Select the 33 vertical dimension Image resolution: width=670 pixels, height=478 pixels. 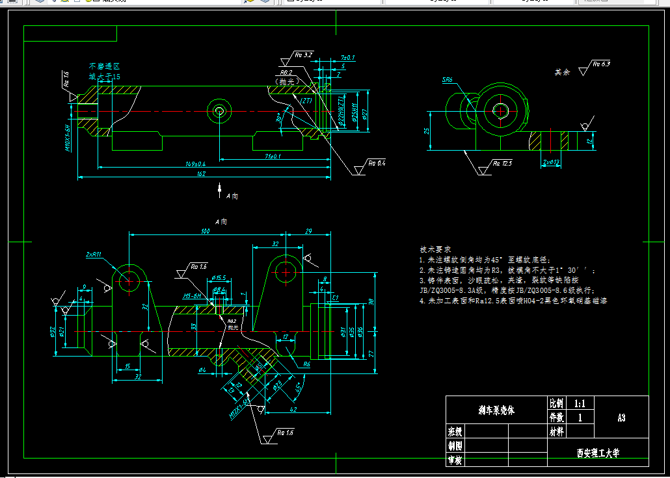pyautogui.click(x=193, y=327)
